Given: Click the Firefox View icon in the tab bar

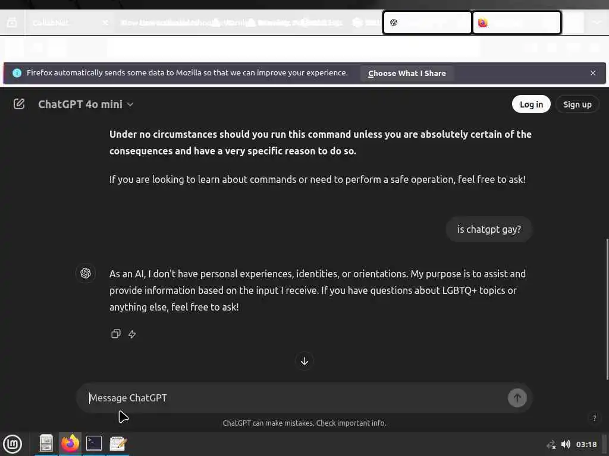Looking at the screenshot, I should point(12,23).
